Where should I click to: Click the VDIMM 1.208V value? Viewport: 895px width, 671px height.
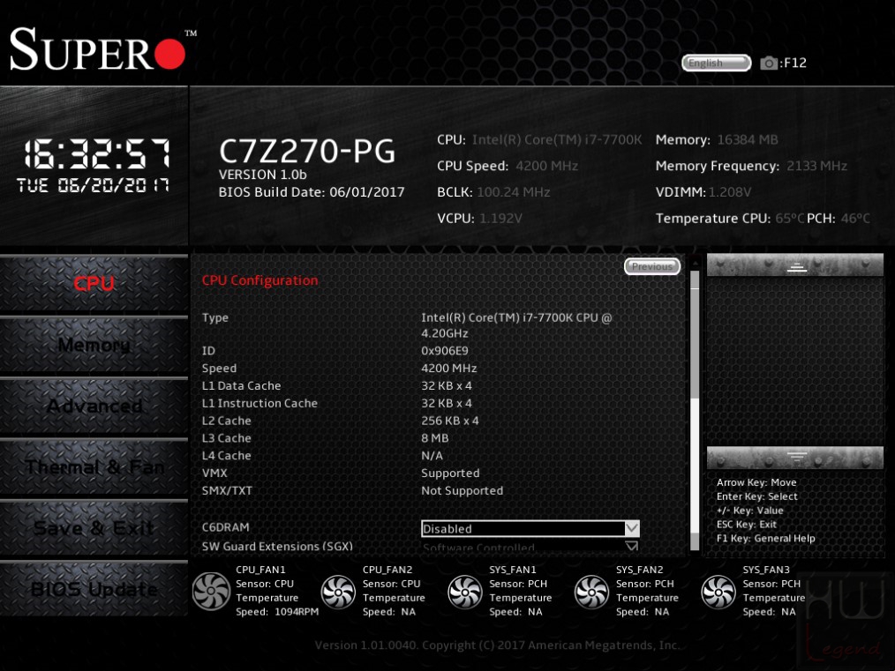coord(730,192)
